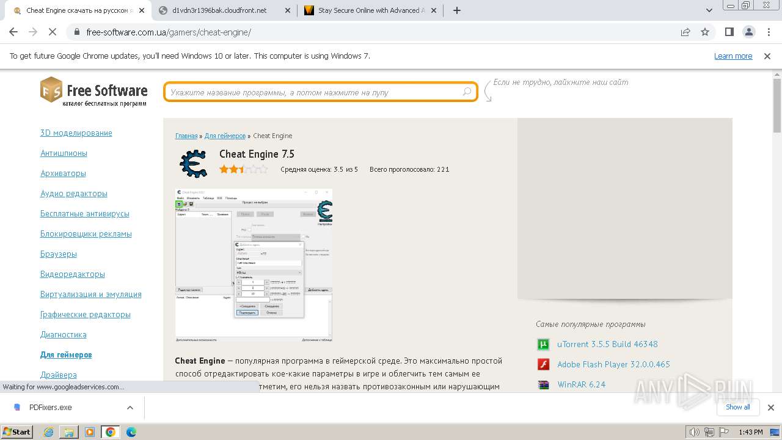Click the network tray icon

coord(709,432)
